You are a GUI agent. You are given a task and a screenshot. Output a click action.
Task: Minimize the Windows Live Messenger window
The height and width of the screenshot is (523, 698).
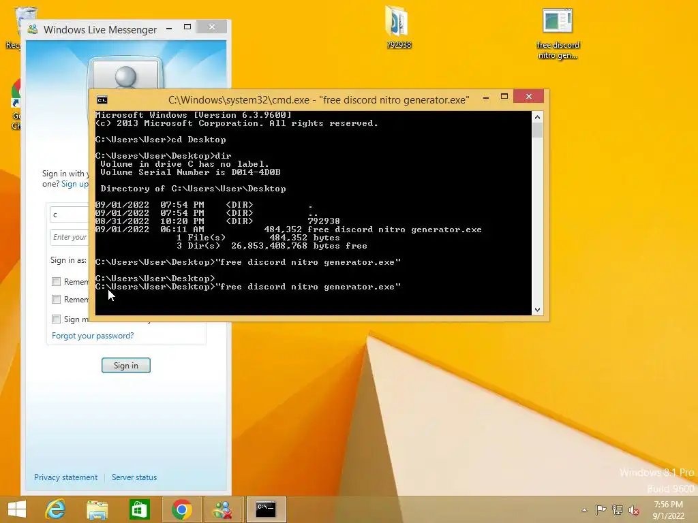pos(169,28)
